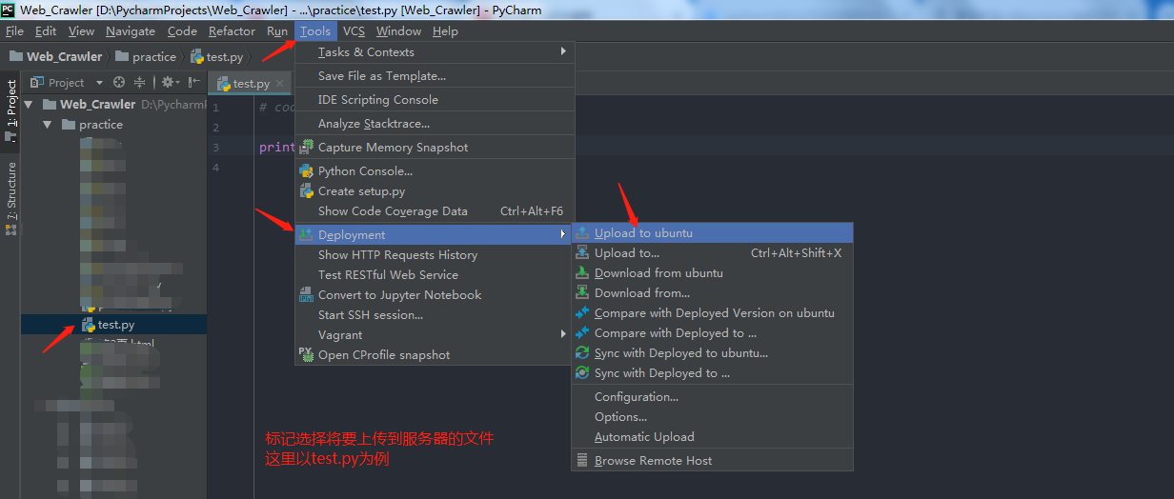Close the test.py editor tab
The image size is (1174, 499).
[281, 84]
